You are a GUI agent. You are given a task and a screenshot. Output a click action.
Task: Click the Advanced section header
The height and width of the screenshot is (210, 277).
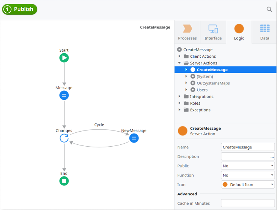(x=187, y=194)
